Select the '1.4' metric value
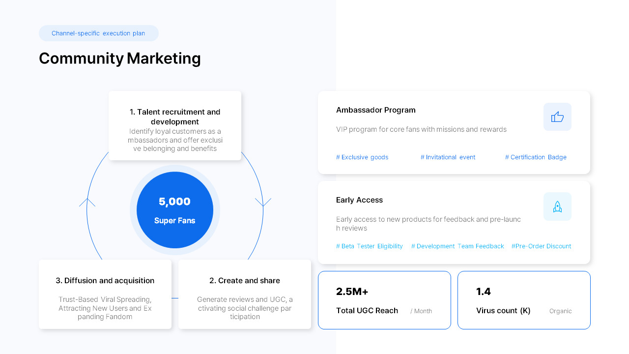This screenshot has height=354, width=629. point(484,292)
